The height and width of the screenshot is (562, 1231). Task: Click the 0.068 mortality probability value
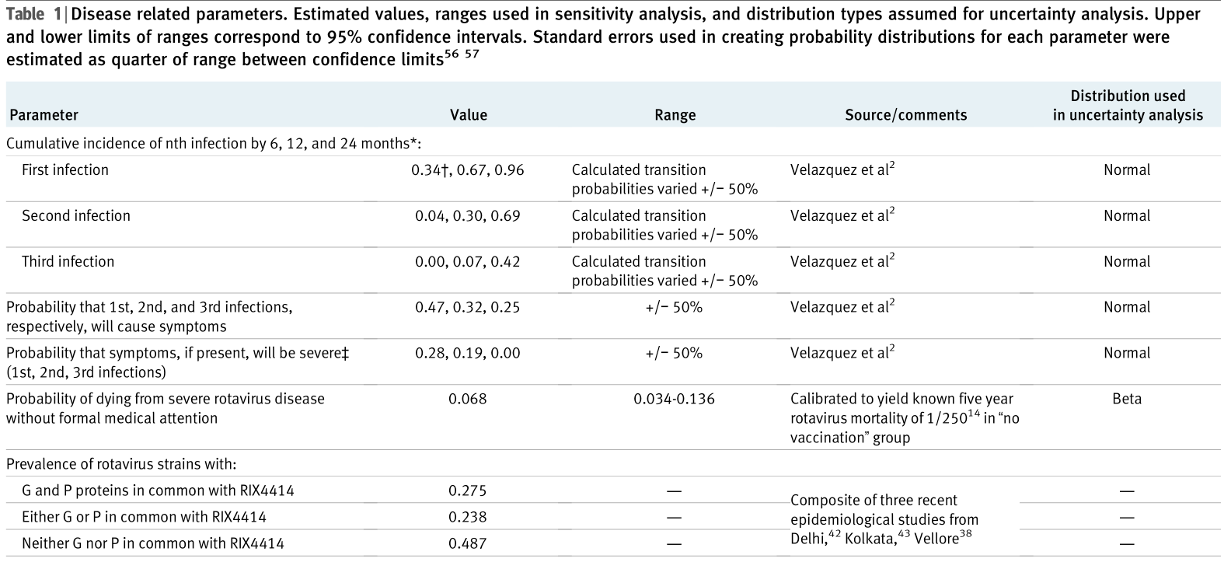click(468, 399)
